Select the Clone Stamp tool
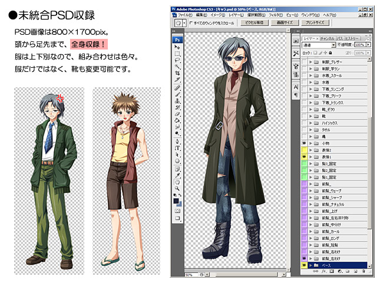The image size is (377, 283). pyautogui.click(x=177, y=101)
